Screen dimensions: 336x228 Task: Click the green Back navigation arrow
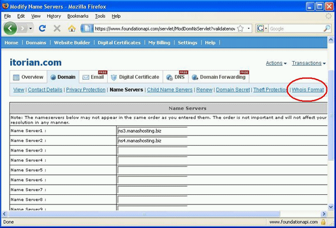point(10,28)
